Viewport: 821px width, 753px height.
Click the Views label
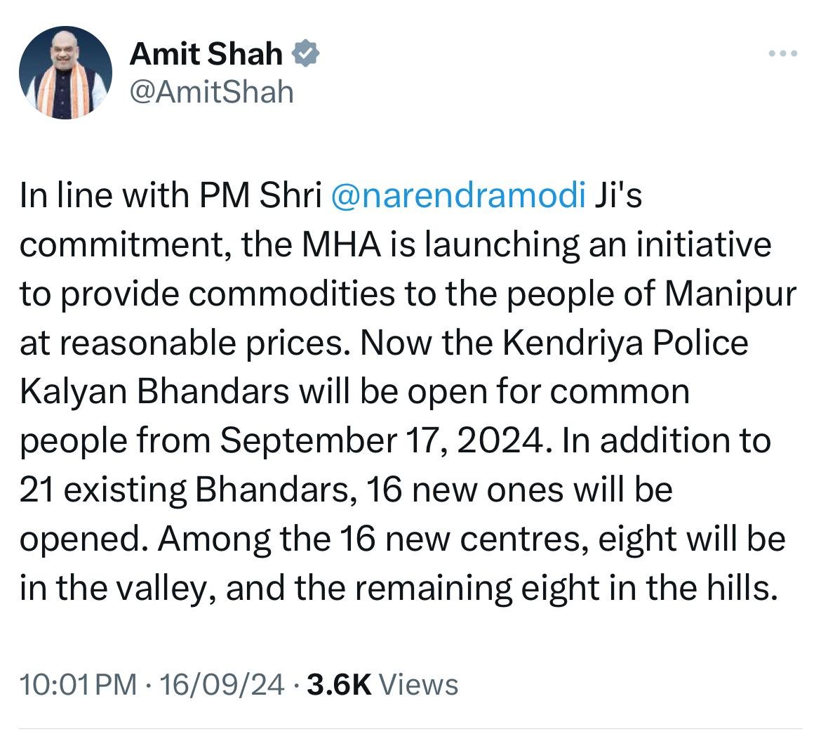[418, 684]
